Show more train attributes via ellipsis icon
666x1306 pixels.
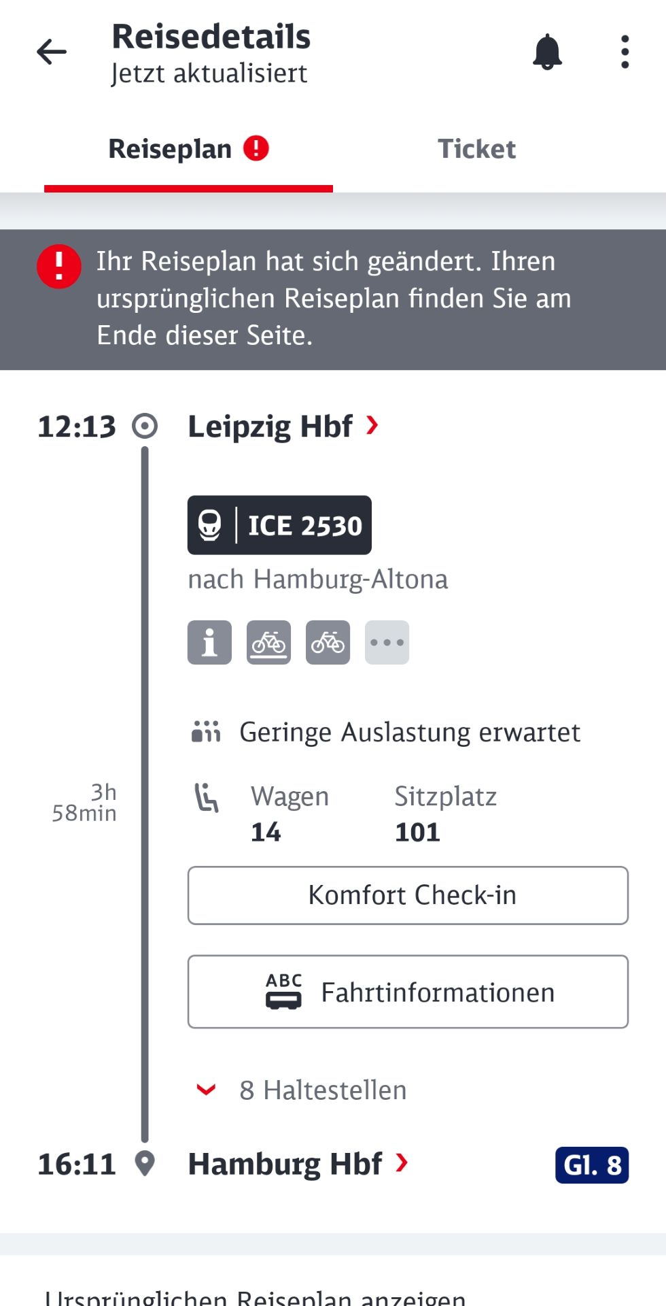(387, 642)
